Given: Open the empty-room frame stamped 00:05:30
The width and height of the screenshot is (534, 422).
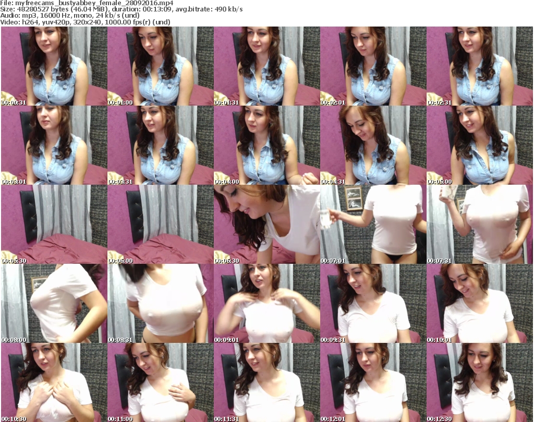Looking at the screenshot, I should tap(54, 224).
